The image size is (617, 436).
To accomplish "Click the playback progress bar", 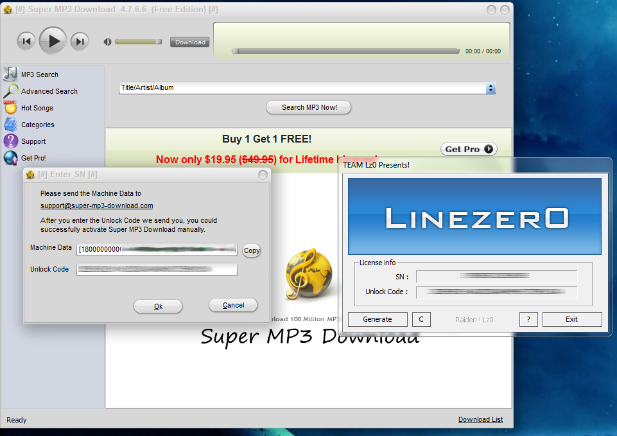I will (x=345, y=51).
